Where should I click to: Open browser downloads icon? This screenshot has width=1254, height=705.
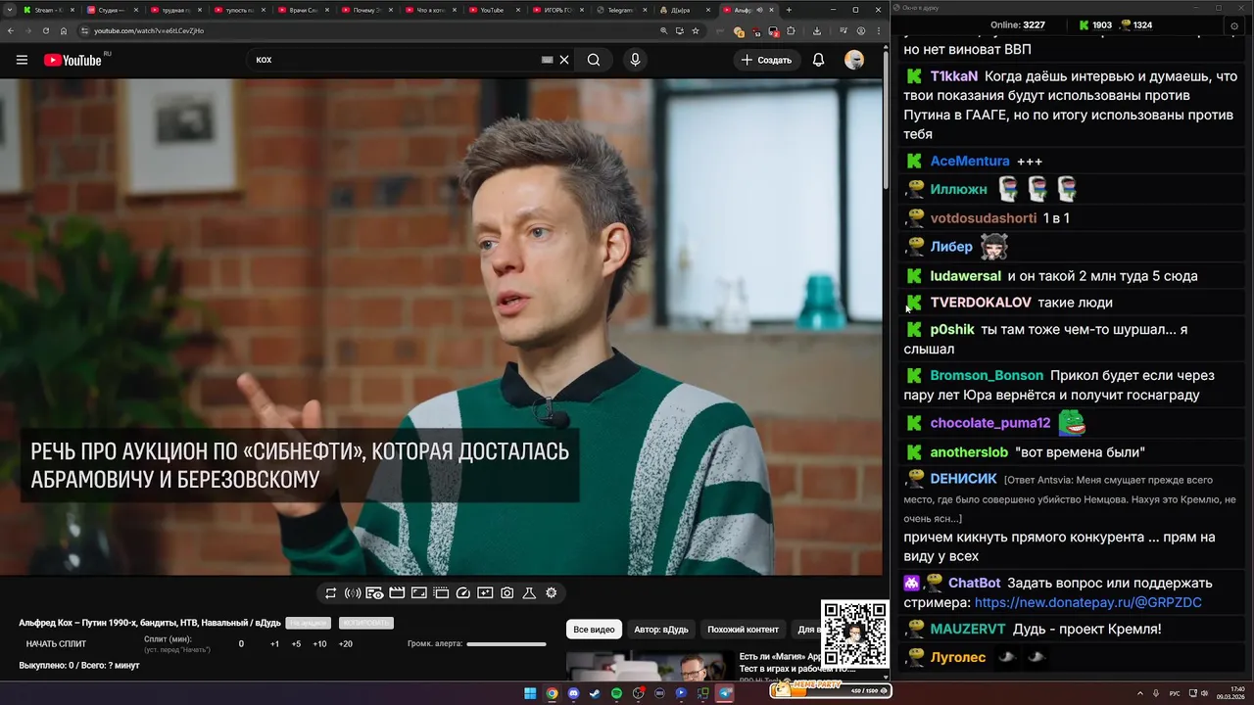(817, 30)
